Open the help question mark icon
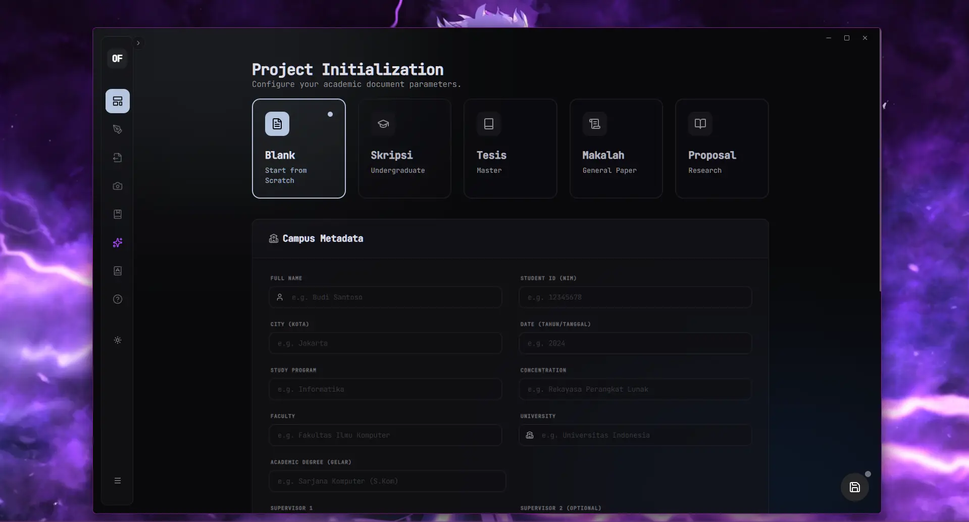Viewport: 969px width, 522px height. [118, 299]
